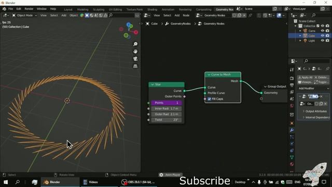Viewport: 332px width, 187px height.
Task: Adjust the Inner Radius field on Star node
Action: (167, 109)
